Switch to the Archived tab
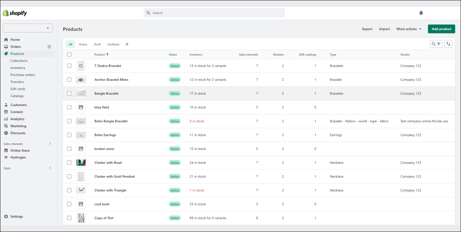 113,44
